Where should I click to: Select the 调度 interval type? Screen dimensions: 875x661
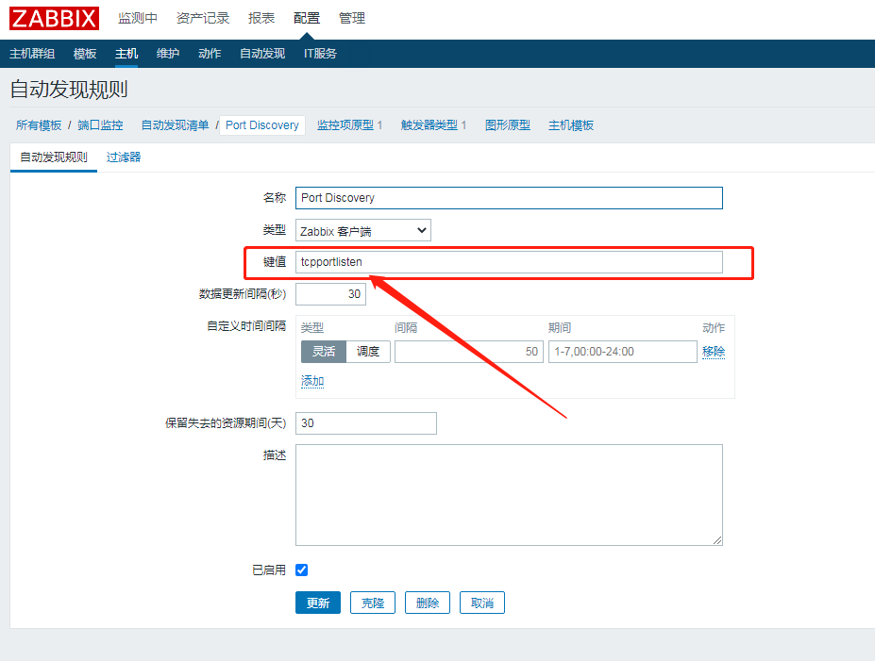[x=368, y=352]
